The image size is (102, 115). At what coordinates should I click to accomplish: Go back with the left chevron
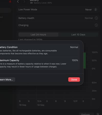18,1
